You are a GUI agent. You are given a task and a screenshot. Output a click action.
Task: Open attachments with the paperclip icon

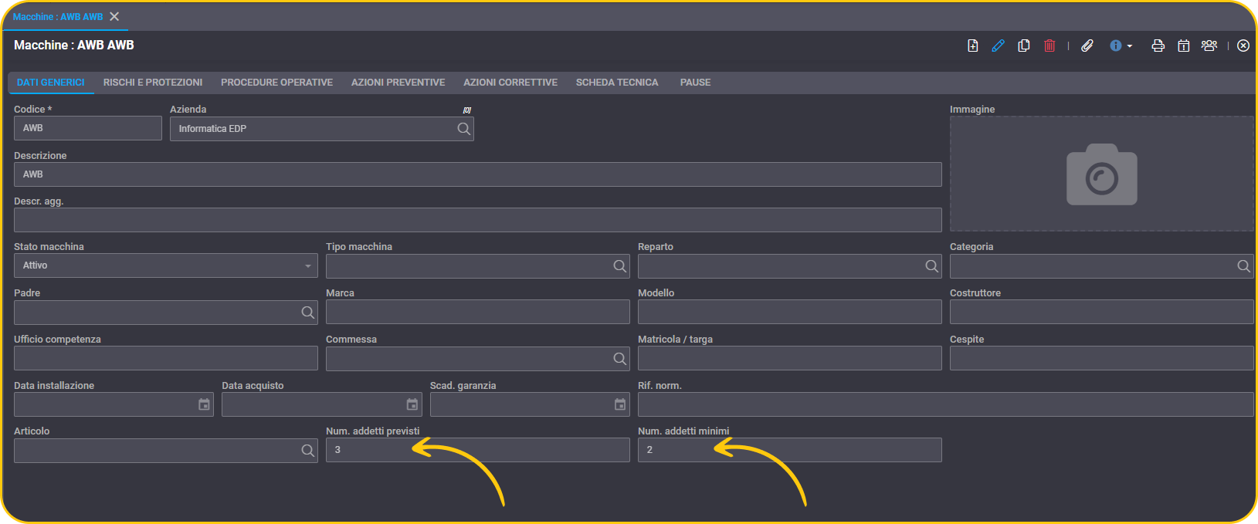click(1087, 46)
